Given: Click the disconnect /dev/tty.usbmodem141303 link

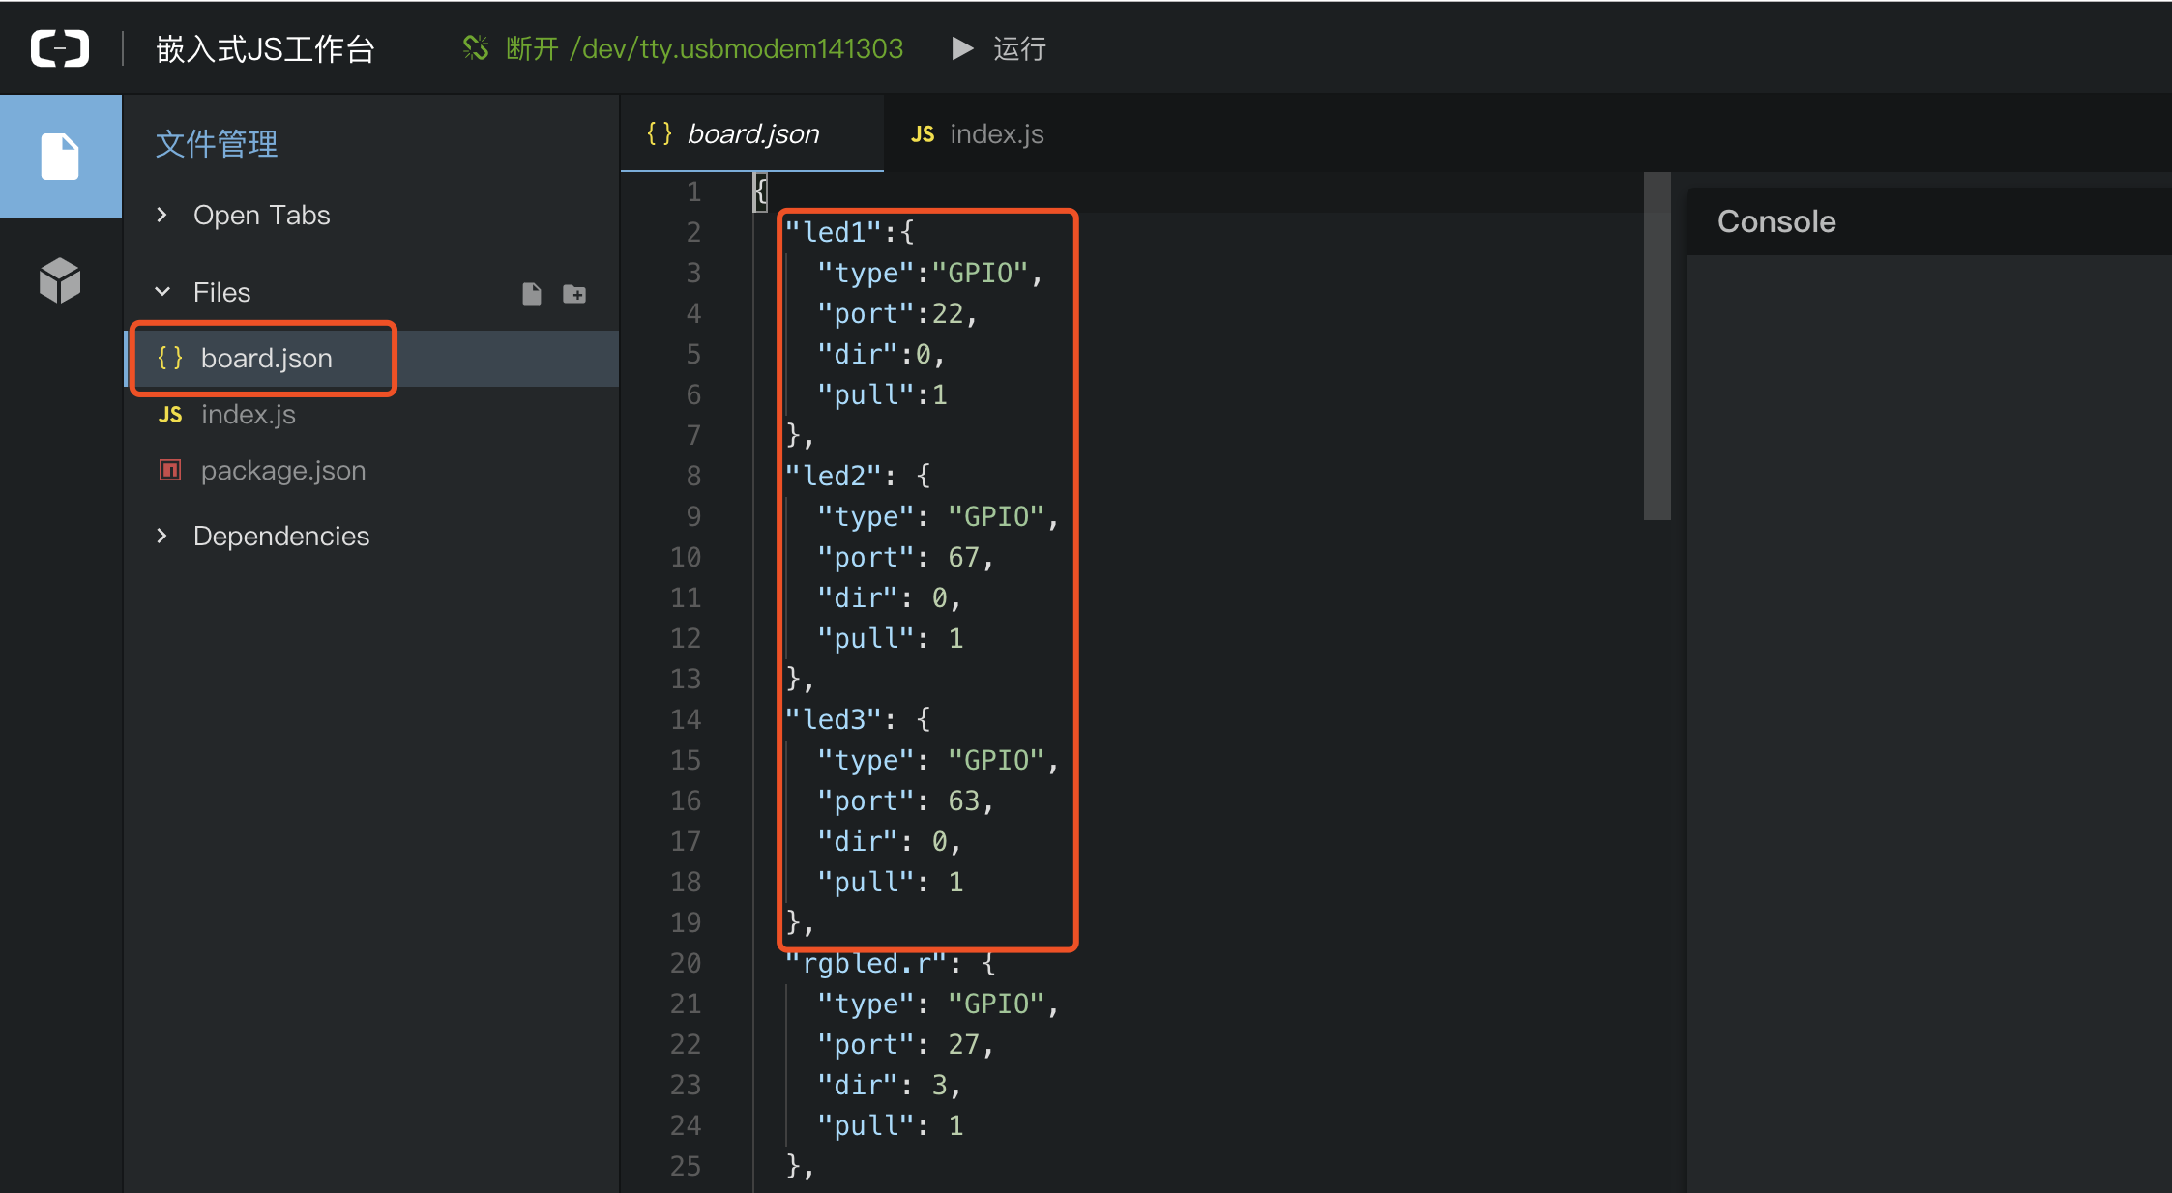Looking at the screenshot, I should (683, 48).
